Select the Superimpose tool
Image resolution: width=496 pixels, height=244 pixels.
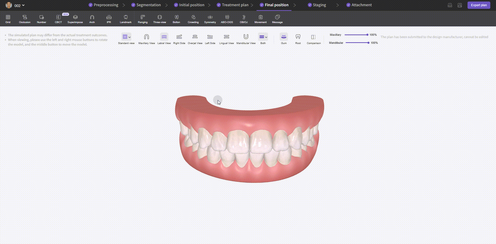75,19
